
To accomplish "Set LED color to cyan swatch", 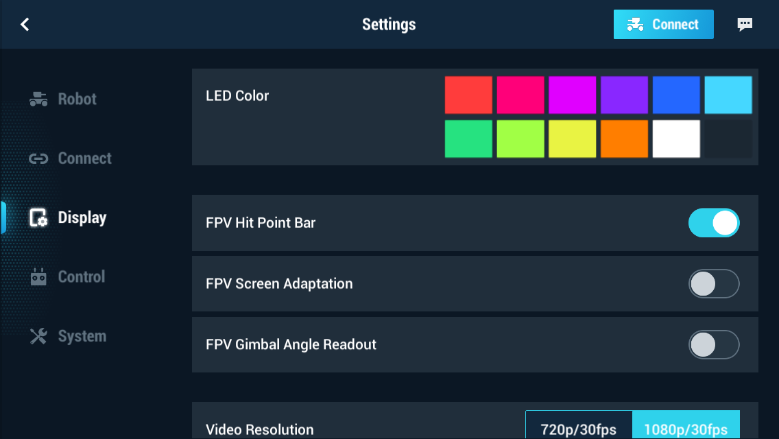I will pos(728,95).
